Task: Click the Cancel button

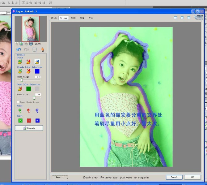Action: (x=174, y=177)
